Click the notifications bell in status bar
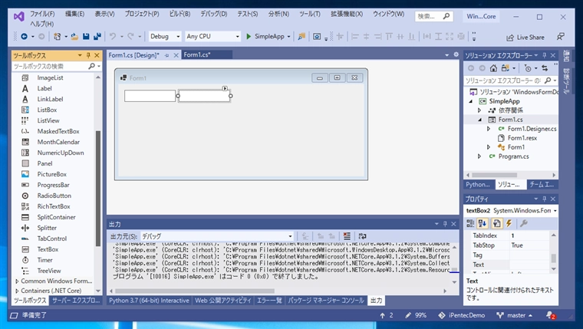The width and height of the screenshot is (583, 329). point(551,315)
